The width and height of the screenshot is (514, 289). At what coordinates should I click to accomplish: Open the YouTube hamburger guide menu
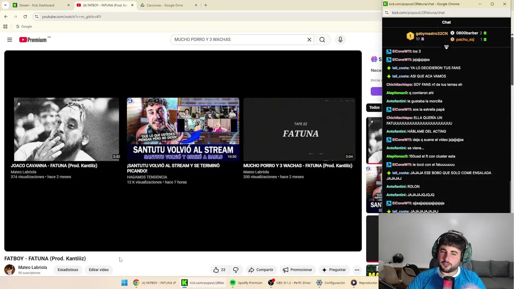[x=10, y=40]
